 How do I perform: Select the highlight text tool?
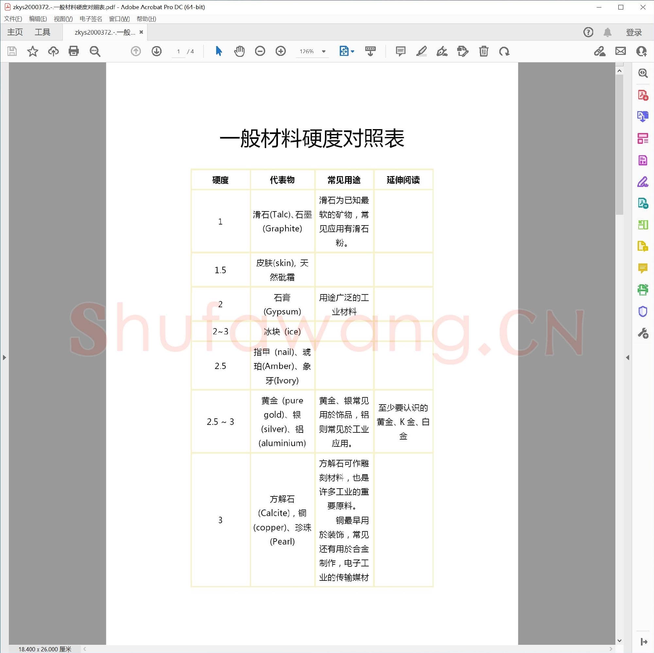(421, 51)
